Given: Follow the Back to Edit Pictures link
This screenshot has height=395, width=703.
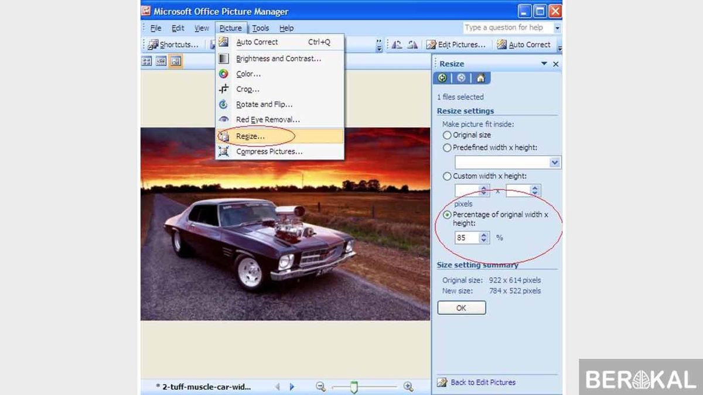Looking at the screenshot, I should 483,382.
